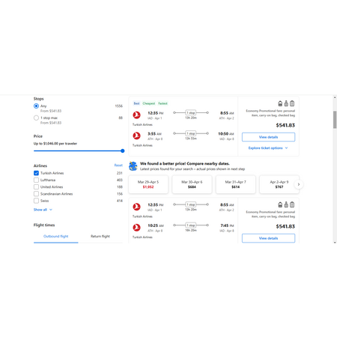Viewport: 337px width, 337px height.
Task: Select Mar 30–Apr 6 date option
Action: [192, 184]
